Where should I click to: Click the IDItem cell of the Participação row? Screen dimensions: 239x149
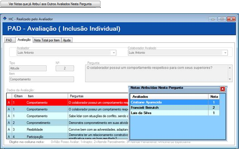pyautogui.click(x=19, y=136)
